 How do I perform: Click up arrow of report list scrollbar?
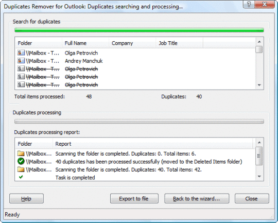pos(259,143)
